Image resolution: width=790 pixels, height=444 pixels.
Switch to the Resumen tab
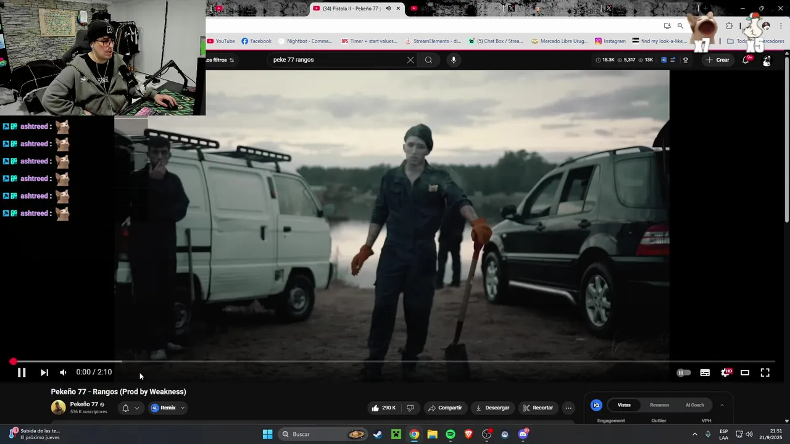tap(659, 405)
